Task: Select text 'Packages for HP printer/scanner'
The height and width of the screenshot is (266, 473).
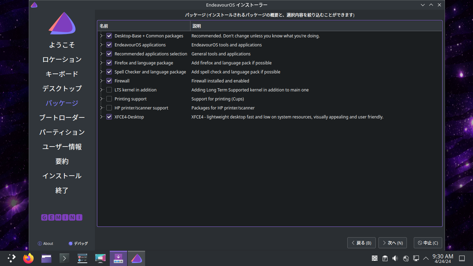Action: pyautogui.click(x=223, y=108)
